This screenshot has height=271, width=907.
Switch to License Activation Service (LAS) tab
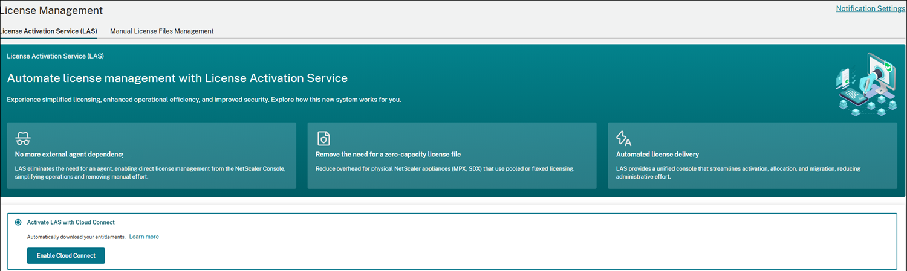pyautogui.click(x=48, y=31)
